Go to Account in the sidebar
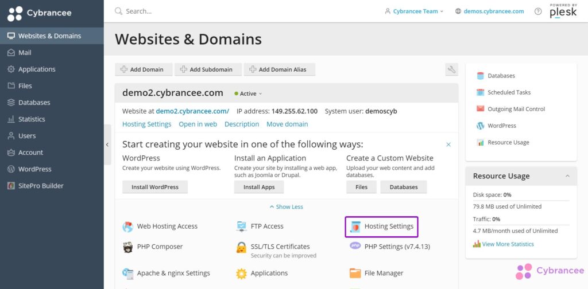Image resolution: width=588 pixels, height=289 pixels. point(52,153)
